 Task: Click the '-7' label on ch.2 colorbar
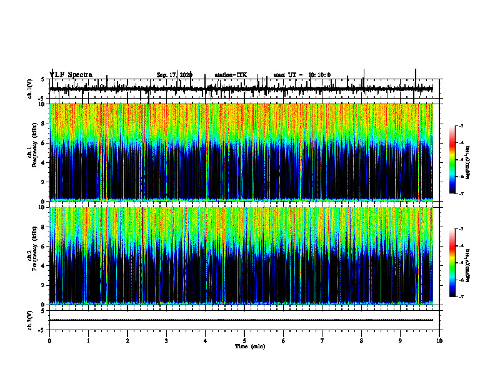point(461,297)
